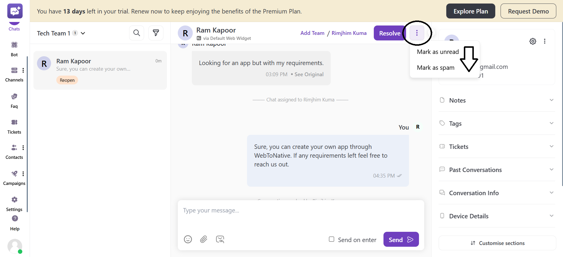Click "via Default Web Widget" text
Viewport: 563px width, 257px height.
pos(227,38)
